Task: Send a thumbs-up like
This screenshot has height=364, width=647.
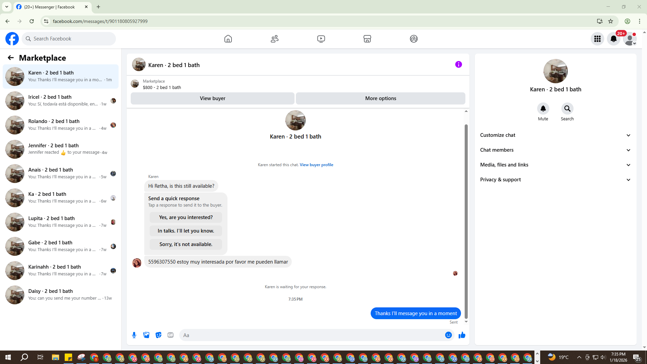Action: pos(462,335)
